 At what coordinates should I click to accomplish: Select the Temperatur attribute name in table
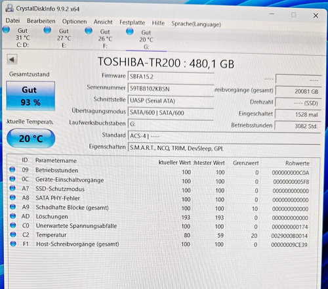[51, 235]
